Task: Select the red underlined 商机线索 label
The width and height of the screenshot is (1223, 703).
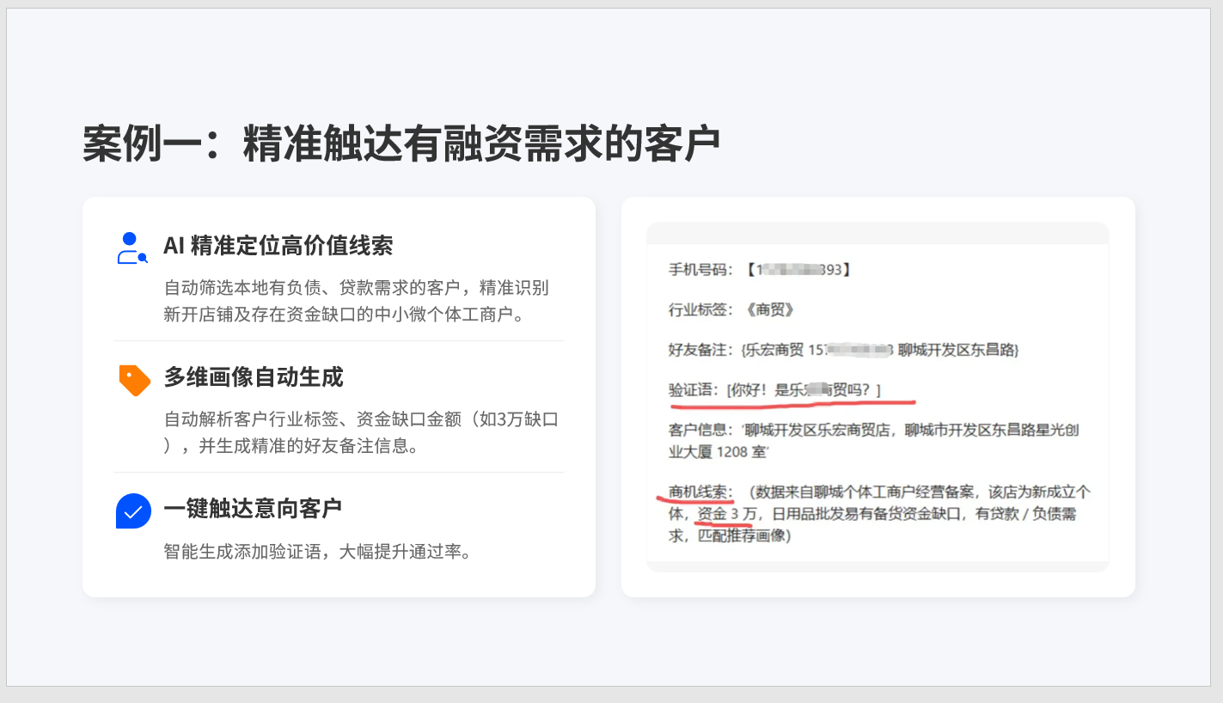Action: click(700, 492)
